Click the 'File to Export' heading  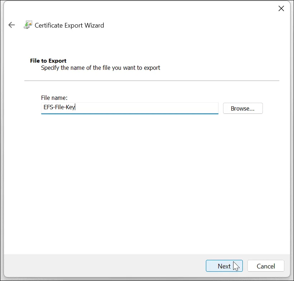click(x=48, y=61)
